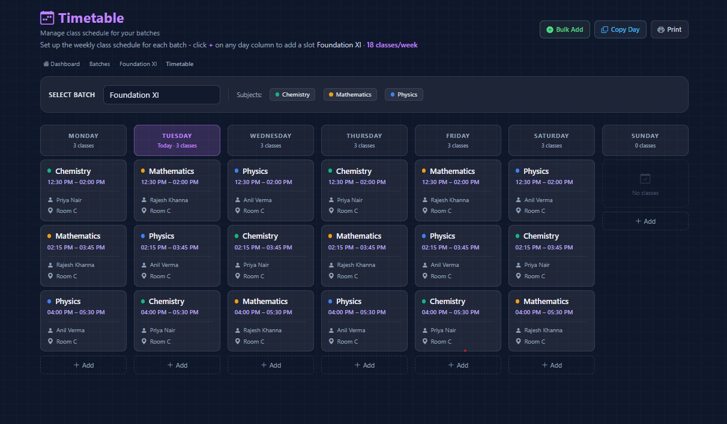727x424 pixels.
Task: Open Saturday 02:15 PM Chemistry class card
Action: point(552,255)
